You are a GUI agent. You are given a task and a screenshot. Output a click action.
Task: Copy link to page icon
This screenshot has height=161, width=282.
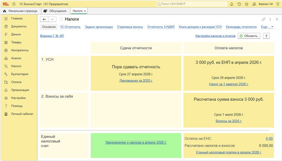(x=264, y=19)
